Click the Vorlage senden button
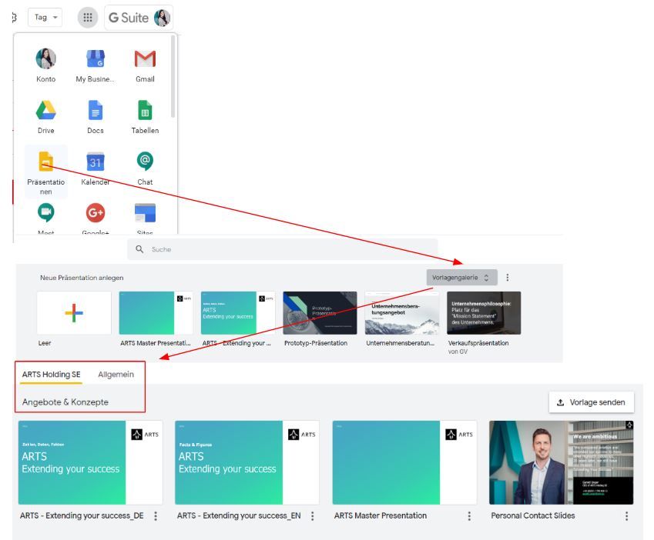The image size is (654, 540). pyautogui.click(x=591, y=402)
